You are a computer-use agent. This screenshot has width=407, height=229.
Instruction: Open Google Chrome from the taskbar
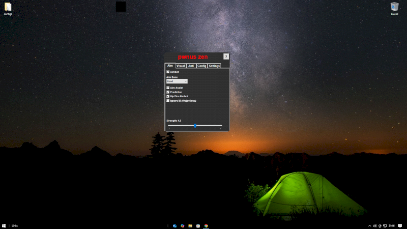pyautogui.click(x=206, y=225)
